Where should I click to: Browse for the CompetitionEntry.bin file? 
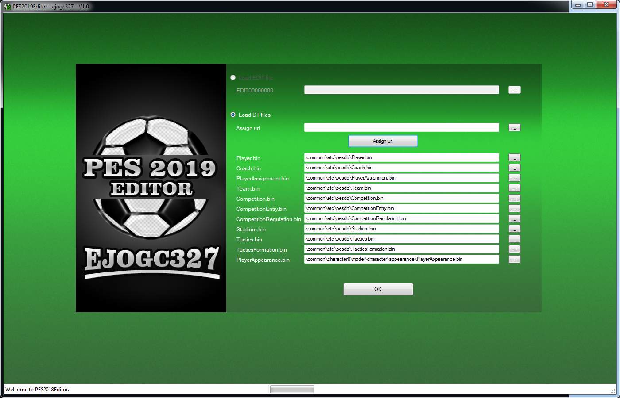(x=514, y=208)
